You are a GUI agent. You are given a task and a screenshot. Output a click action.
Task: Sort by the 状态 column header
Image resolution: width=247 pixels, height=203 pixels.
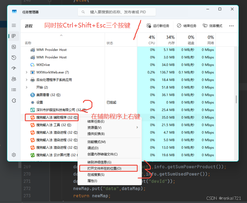point(121,40)
